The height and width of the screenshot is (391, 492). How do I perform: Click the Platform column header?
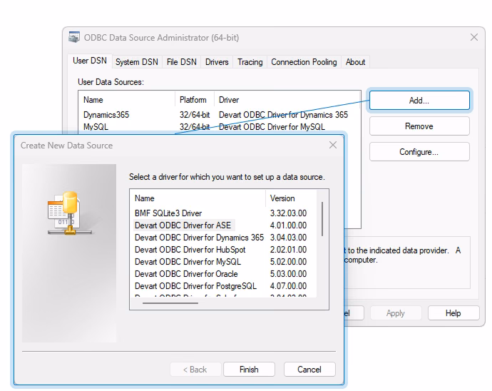pos(193,100)
